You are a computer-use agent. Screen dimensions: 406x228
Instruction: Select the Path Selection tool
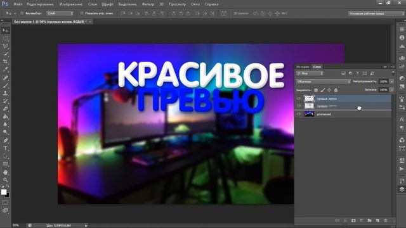[x=5, y=156]
